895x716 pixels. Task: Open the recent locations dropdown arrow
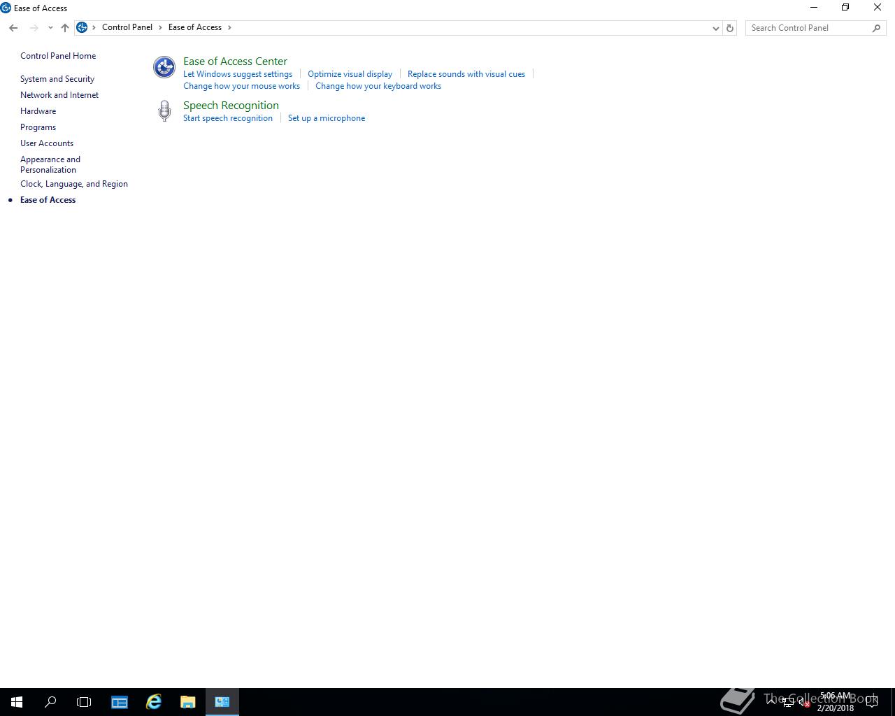coord(50,28)
